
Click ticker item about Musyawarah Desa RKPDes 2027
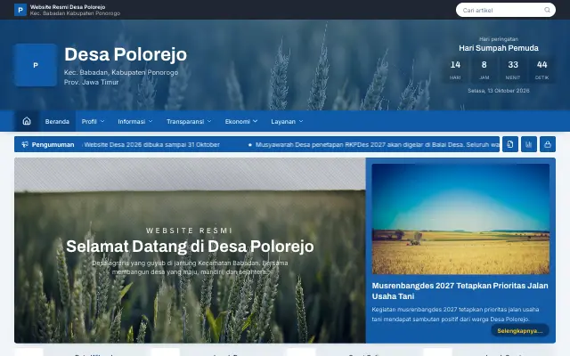(374, 144)
